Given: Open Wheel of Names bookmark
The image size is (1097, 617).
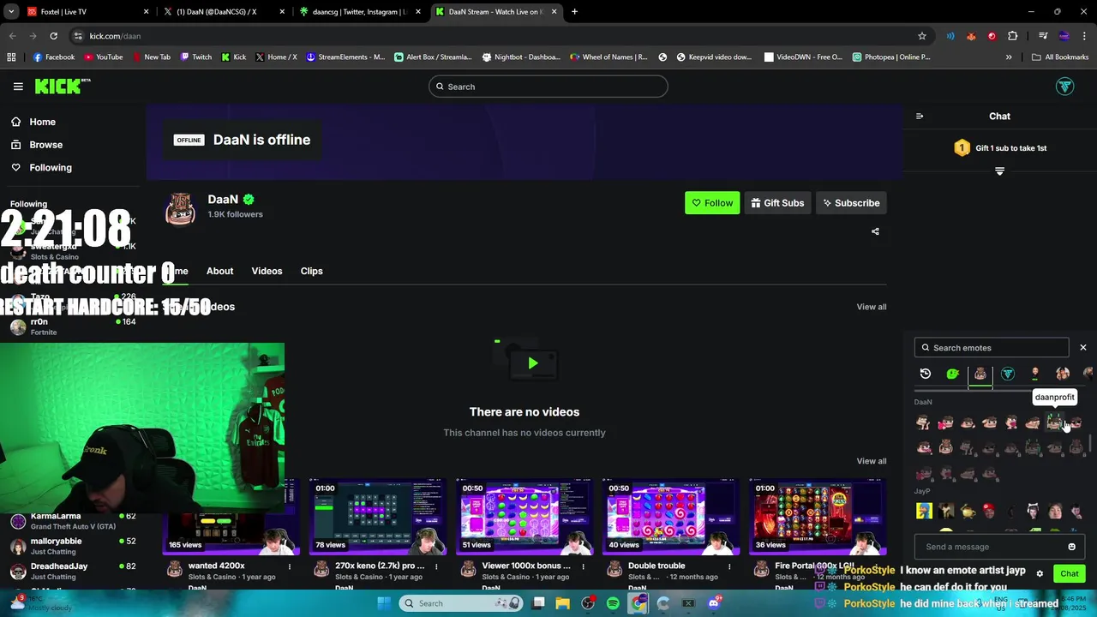Looking at the screenshot, I should click(609, 57).
